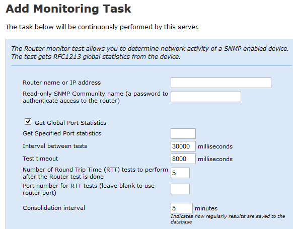293x229 pixels.
Task: Click the minutes unit beside Consolidation interval
Action: pos(206,208)
